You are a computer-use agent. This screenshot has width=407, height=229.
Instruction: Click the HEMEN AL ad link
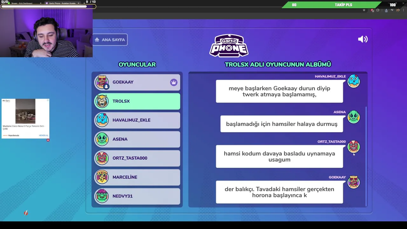coord(44,135)
